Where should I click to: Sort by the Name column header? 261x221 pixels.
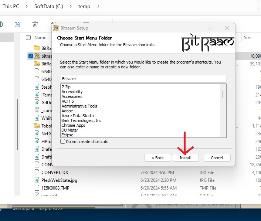pos(40,38)
